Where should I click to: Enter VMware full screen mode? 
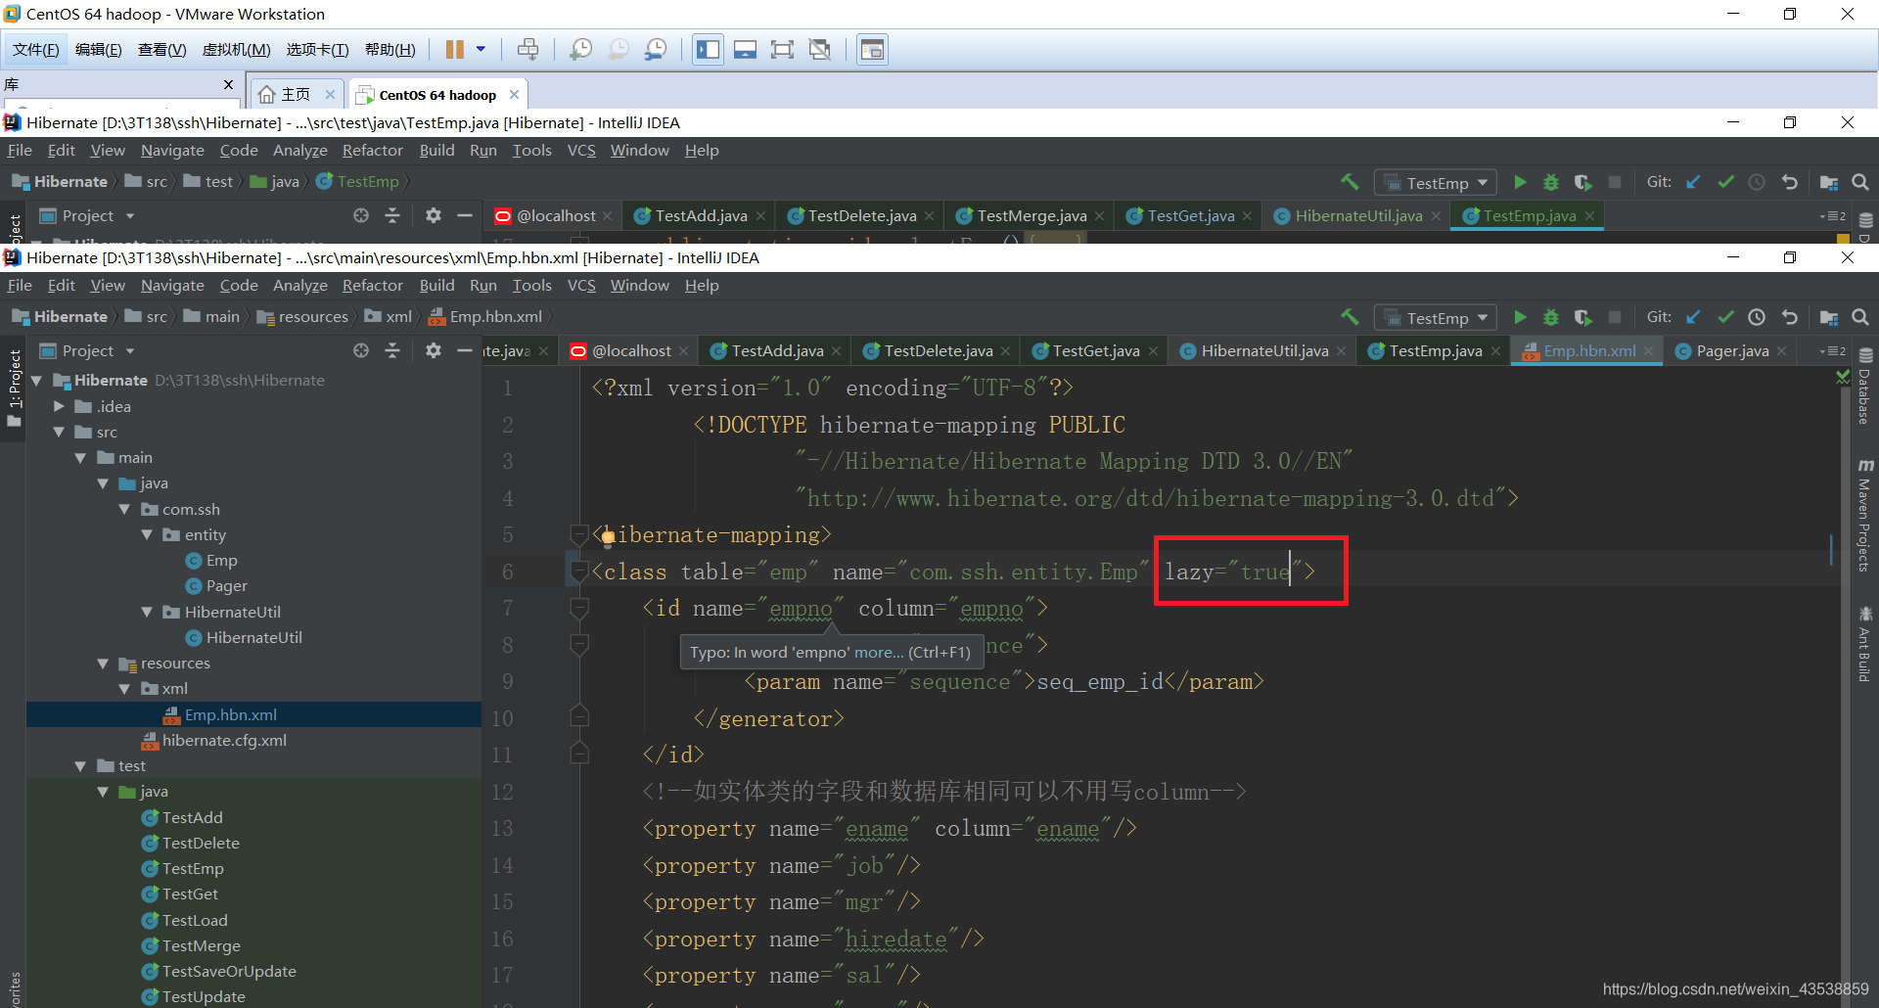click(x=782, y=49)
